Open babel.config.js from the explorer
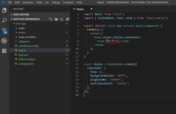Screen dimensions: 176x114 (x=40, y=59)
